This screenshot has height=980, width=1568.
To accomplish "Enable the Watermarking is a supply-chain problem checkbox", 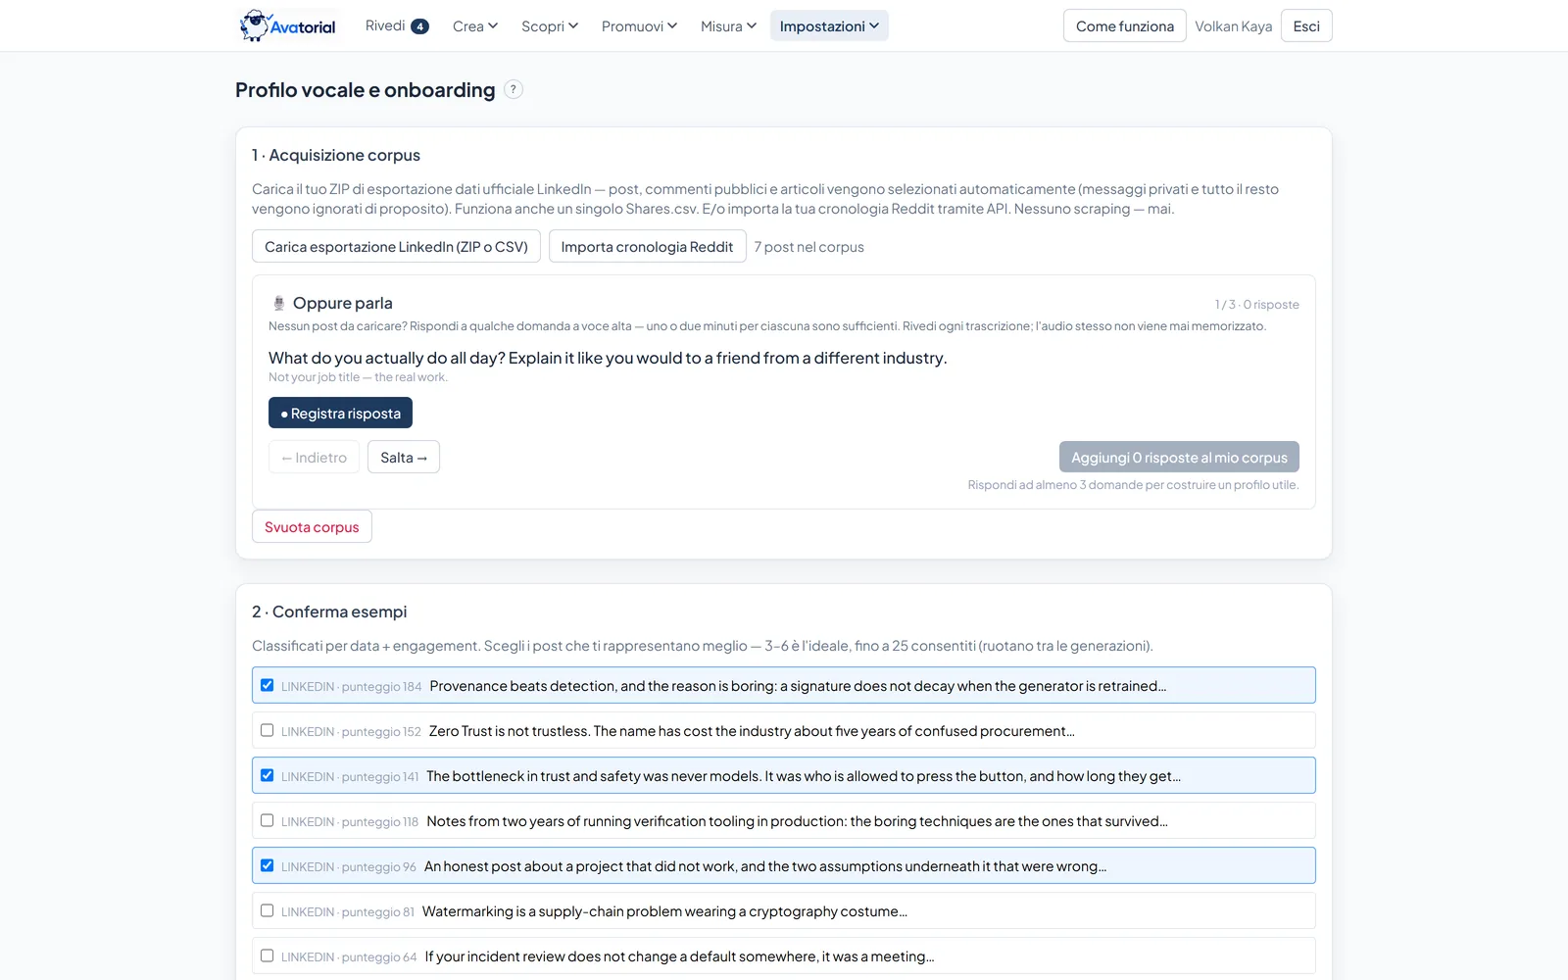I will pos(267,910).
